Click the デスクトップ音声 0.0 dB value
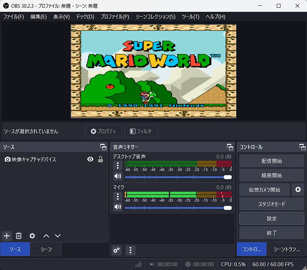Screen dimensions: 307x270 [x=224, y=157]
